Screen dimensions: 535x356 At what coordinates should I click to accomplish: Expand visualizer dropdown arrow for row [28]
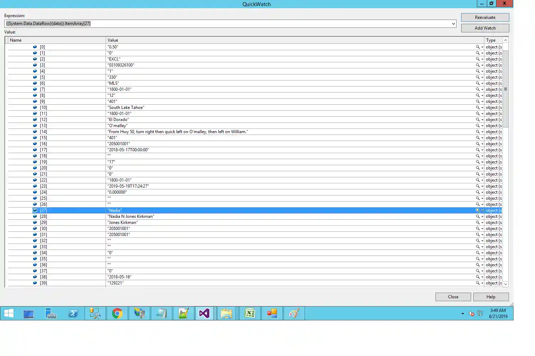click(482, 216)
